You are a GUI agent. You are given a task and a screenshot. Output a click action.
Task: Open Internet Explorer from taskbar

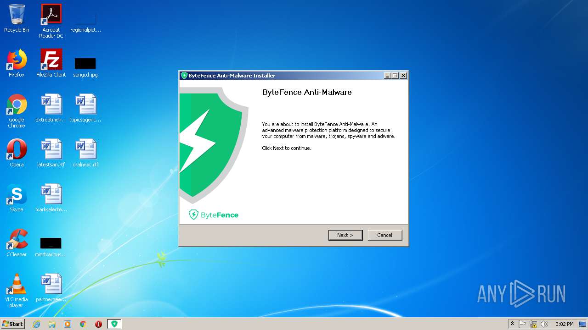36,324
